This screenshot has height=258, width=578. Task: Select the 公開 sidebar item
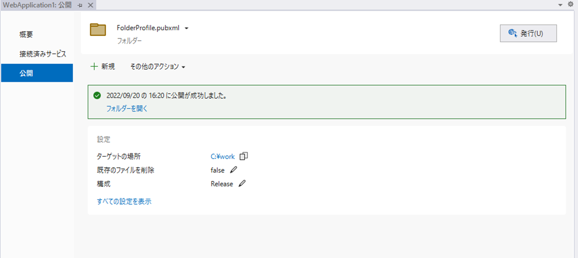pyautogui.click(x=37, y=73)
